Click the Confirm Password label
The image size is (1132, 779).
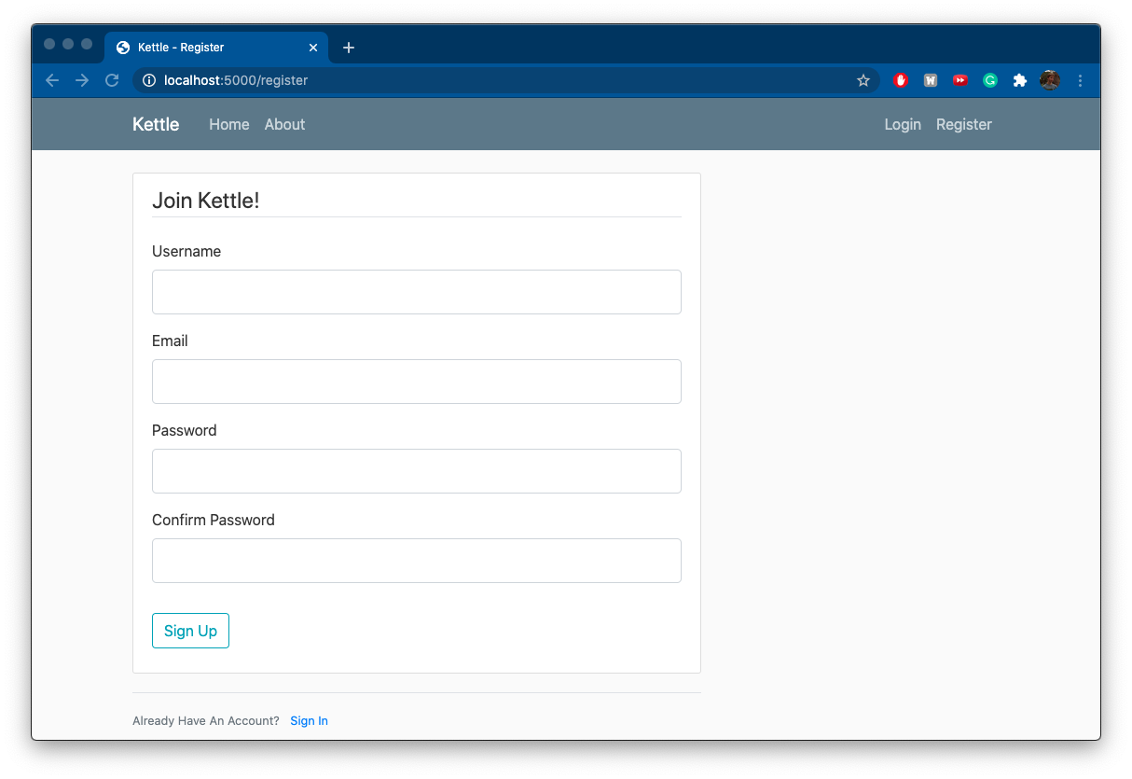(x=214, y=521)
